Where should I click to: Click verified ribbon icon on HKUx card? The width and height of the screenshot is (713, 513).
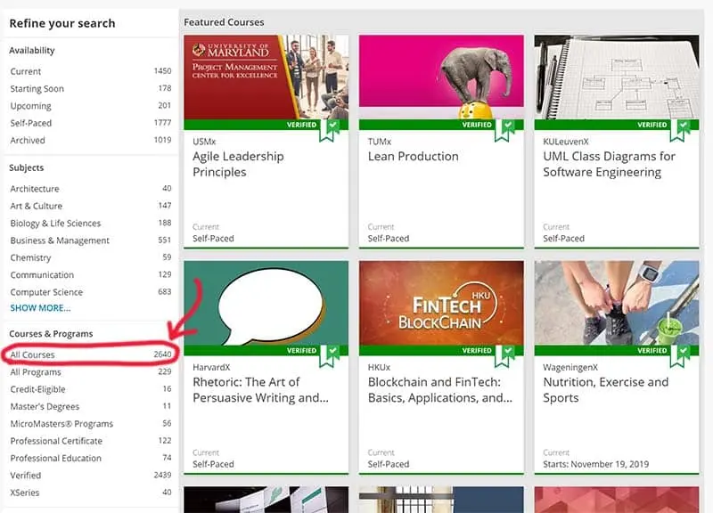tap(504, 356)
